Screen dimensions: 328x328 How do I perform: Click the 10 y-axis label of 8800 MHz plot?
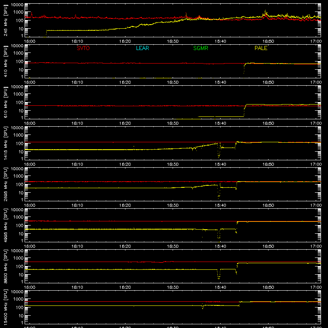pos(21,275)
